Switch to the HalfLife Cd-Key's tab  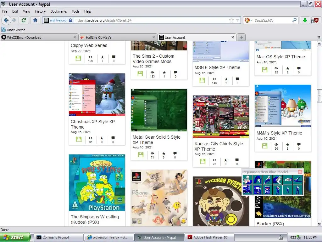[x=118, y=37]
